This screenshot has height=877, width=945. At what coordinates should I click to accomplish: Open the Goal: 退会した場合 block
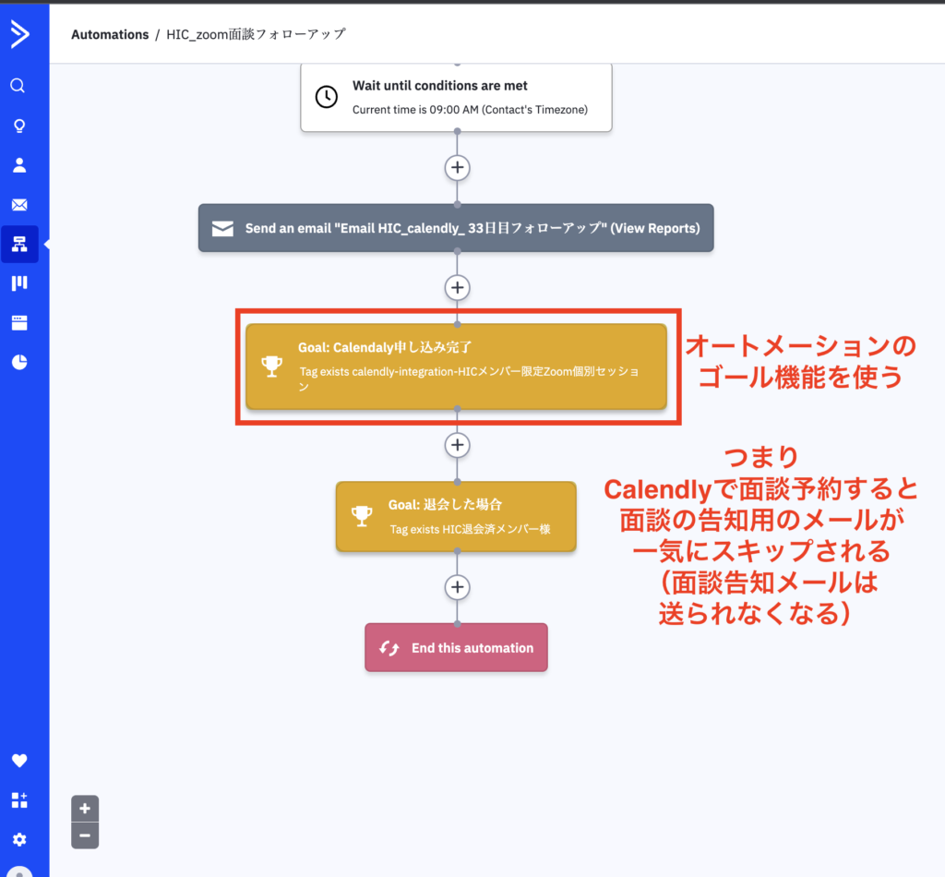point(456,517)
